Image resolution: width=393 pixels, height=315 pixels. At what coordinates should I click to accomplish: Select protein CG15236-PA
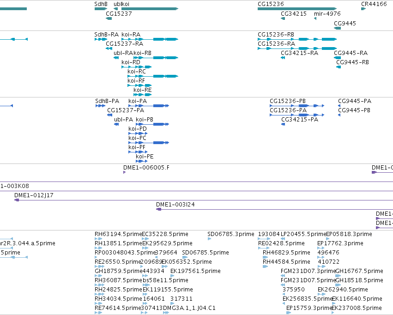tap(288, 110)
